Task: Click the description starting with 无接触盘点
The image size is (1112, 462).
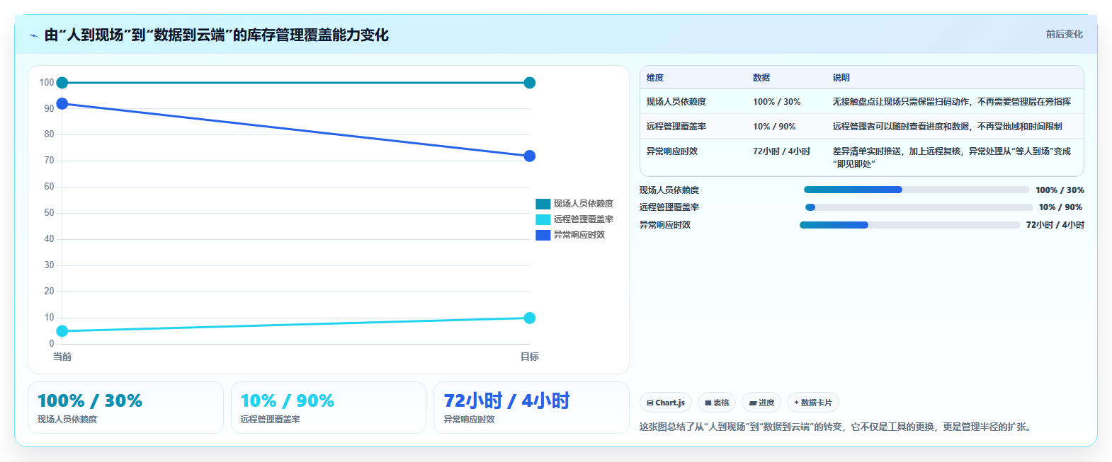Action: click(952, 102)
